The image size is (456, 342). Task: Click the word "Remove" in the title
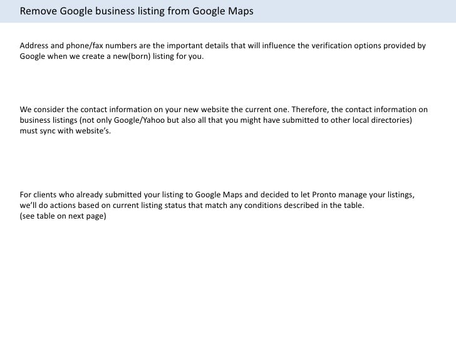38,11
